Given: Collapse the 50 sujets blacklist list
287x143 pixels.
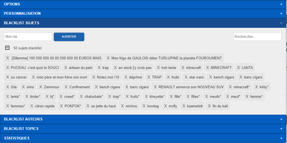Looking at the screenshot, I should tap(8, 48).
